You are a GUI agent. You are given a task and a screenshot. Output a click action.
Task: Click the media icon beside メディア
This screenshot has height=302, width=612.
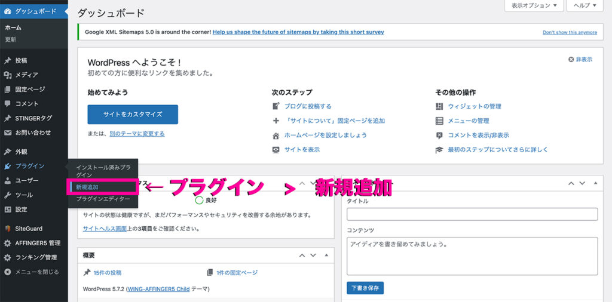pyautogui.click(x=7, y=75)
